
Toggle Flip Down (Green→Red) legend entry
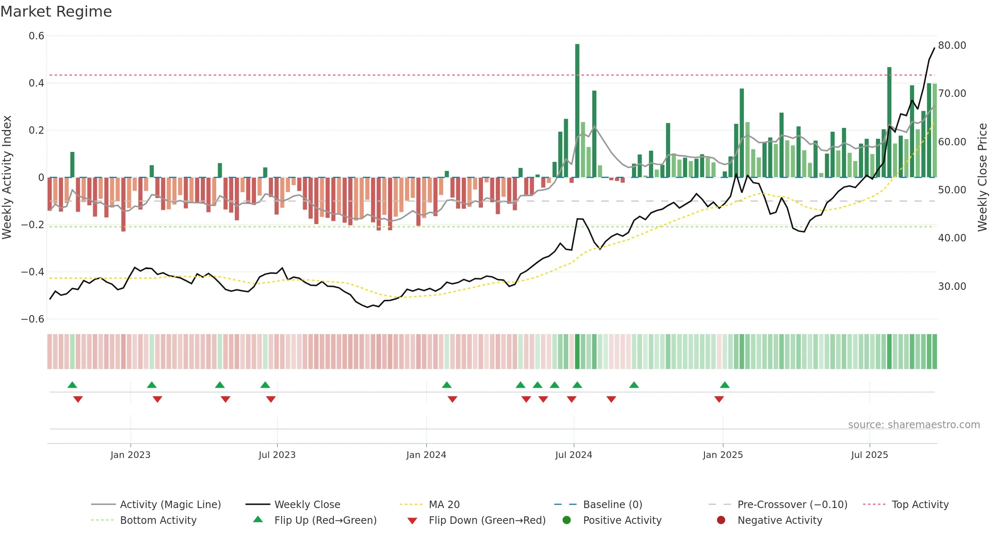click(476, 520)
